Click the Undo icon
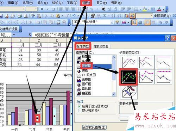The width and height of the screenshot is (176, 131). [74, 16]
